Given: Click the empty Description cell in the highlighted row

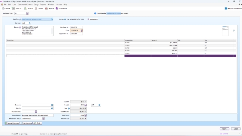Looking at the screenshot, I should (x=65, y=56).
